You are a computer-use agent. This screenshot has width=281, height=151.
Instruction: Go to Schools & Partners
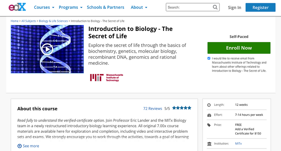pos(105,7)
